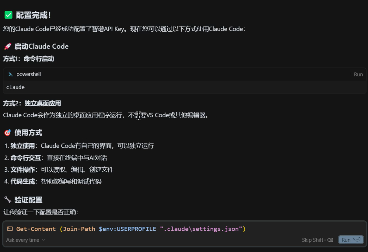Click the sentence about 智谱API Key

click(x=124, y=29)
